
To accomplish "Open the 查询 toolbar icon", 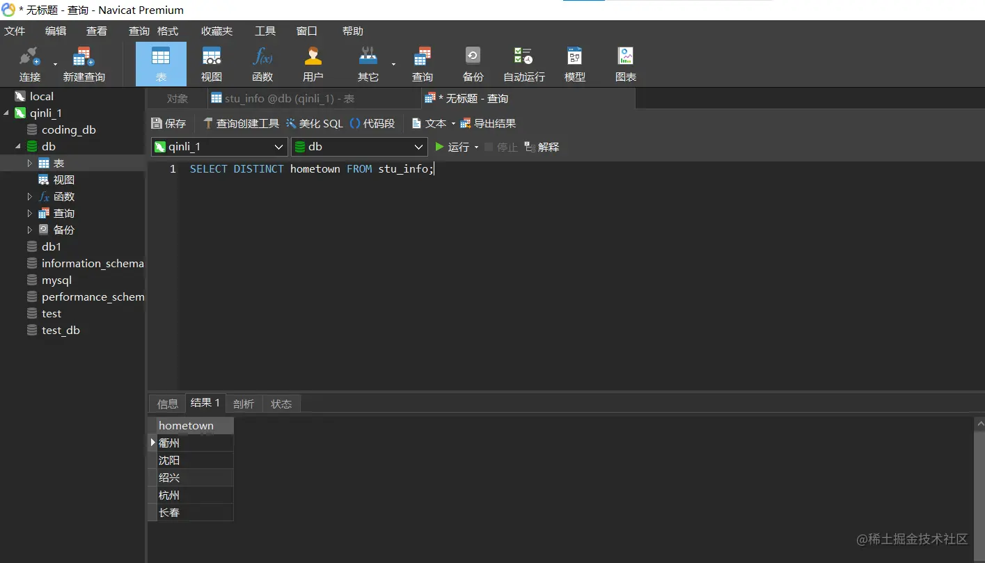I will point(423,64).
